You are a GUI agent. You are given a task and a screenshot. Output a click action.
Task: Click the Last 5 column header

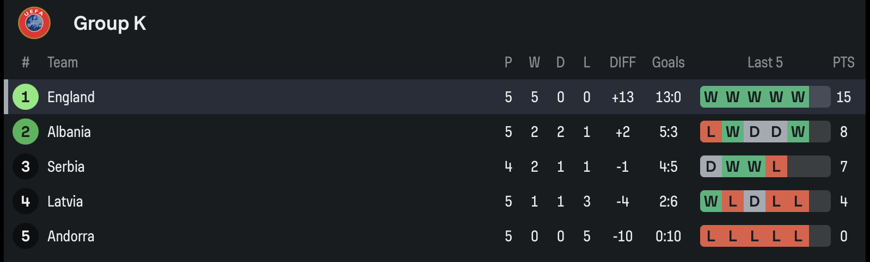tap(765, 63)
